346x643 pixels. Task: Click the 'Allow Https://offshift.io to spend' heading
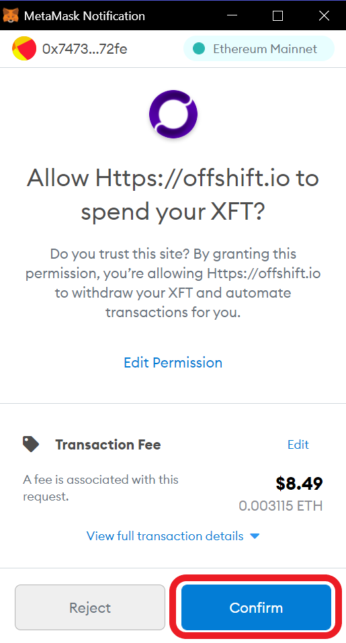pyautogui.click(x=173, y=195)
